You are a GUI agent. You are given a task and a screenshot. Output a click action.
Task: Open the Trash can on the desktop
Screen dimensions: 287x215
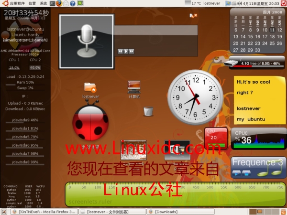148,111
